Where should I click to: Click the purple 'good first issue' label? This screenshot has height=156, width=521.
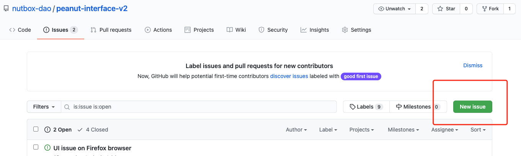[x=361, y=76]
